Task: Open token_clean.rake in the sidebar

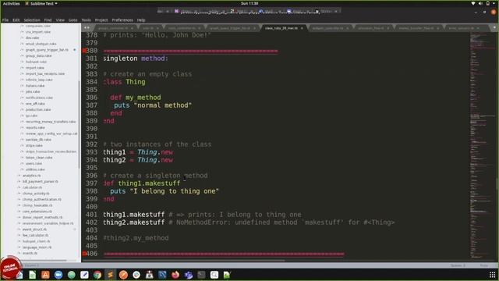Action: pos(39,158)
